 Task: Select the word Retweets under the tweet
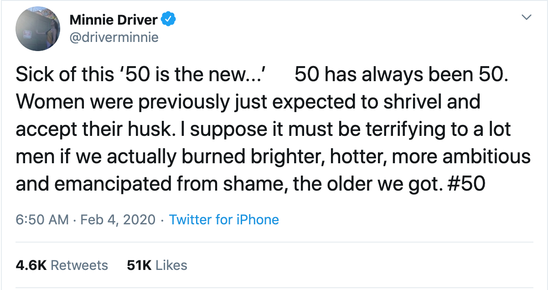pyautogui.click(x=79, y=265)
